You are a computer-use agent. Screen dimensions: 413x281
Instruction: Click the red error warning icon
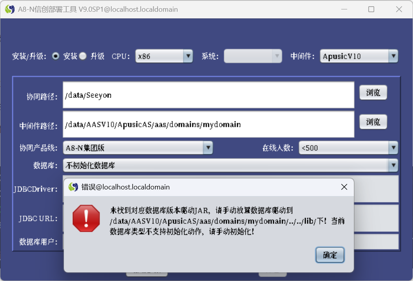[86, 218]
